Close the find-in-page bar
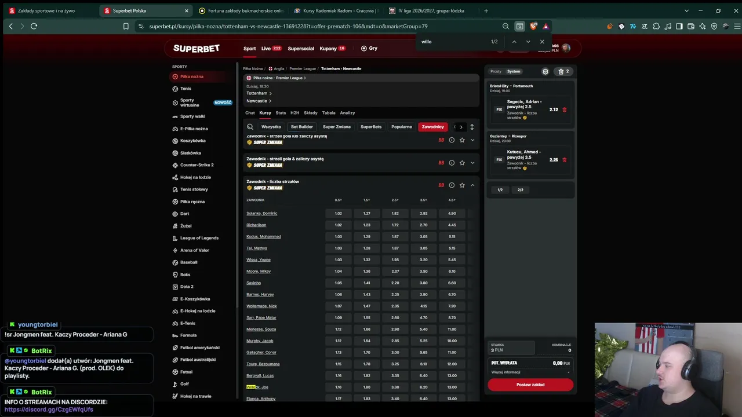The image size is (742, 417). click(x=542, y=42)
